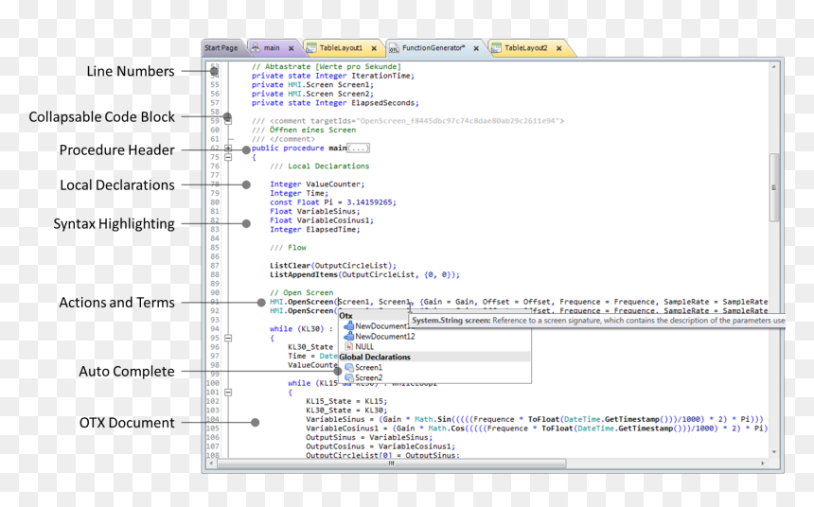This screenshot has height=507, width=814.
Task: Click the 'KL15_State = KL15;' line
Action: tap(346, 401)
